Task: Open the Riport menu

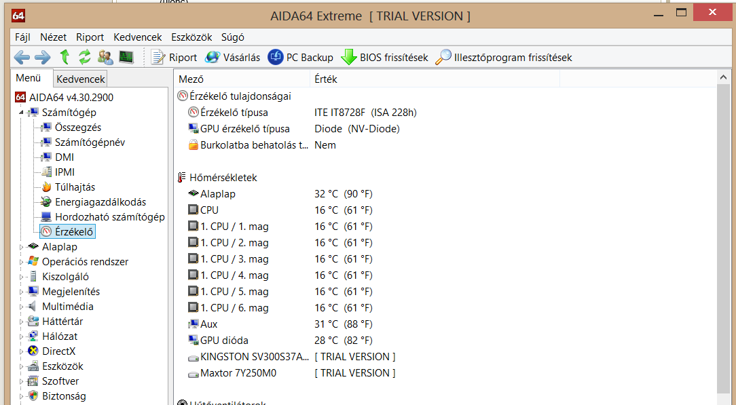Action: (90, 37)
